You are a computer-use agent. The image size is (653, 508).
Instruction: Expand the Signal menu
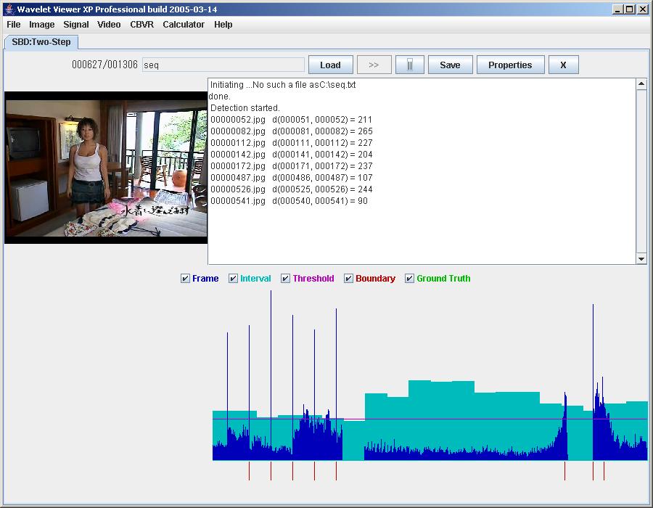coord(76,25)
